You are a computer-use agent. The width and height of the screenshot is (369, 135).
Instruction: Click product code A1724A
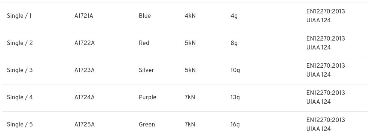[85, 97]
